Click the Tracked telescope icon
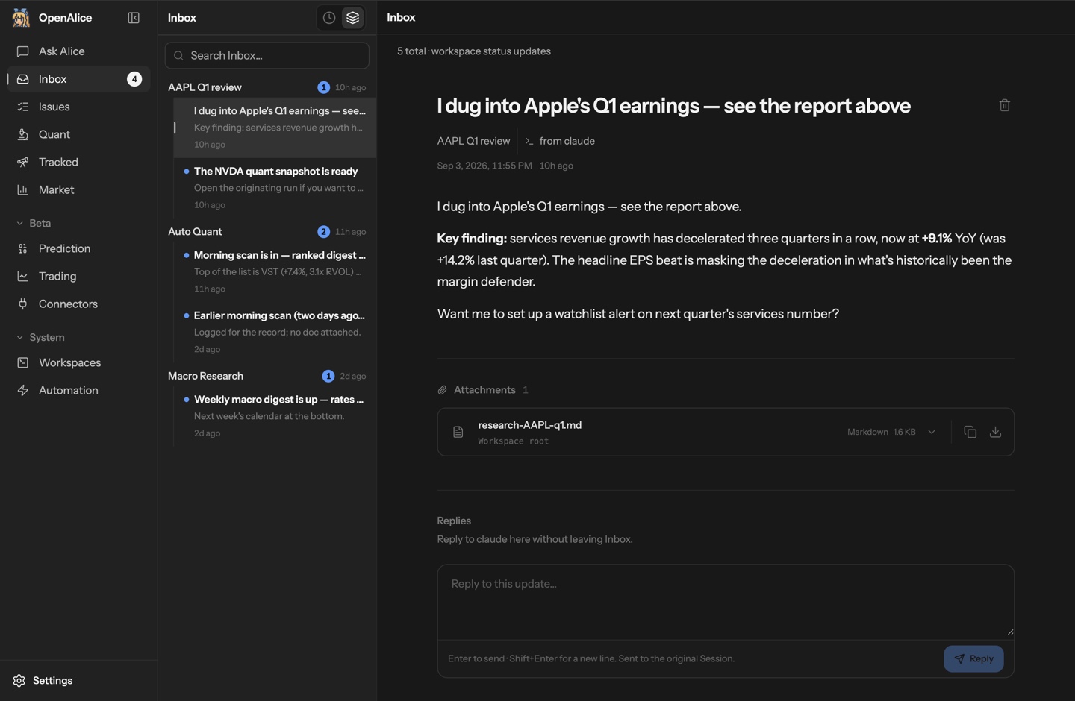Screen dimensions: 1075x701 (x=23, y=162)
